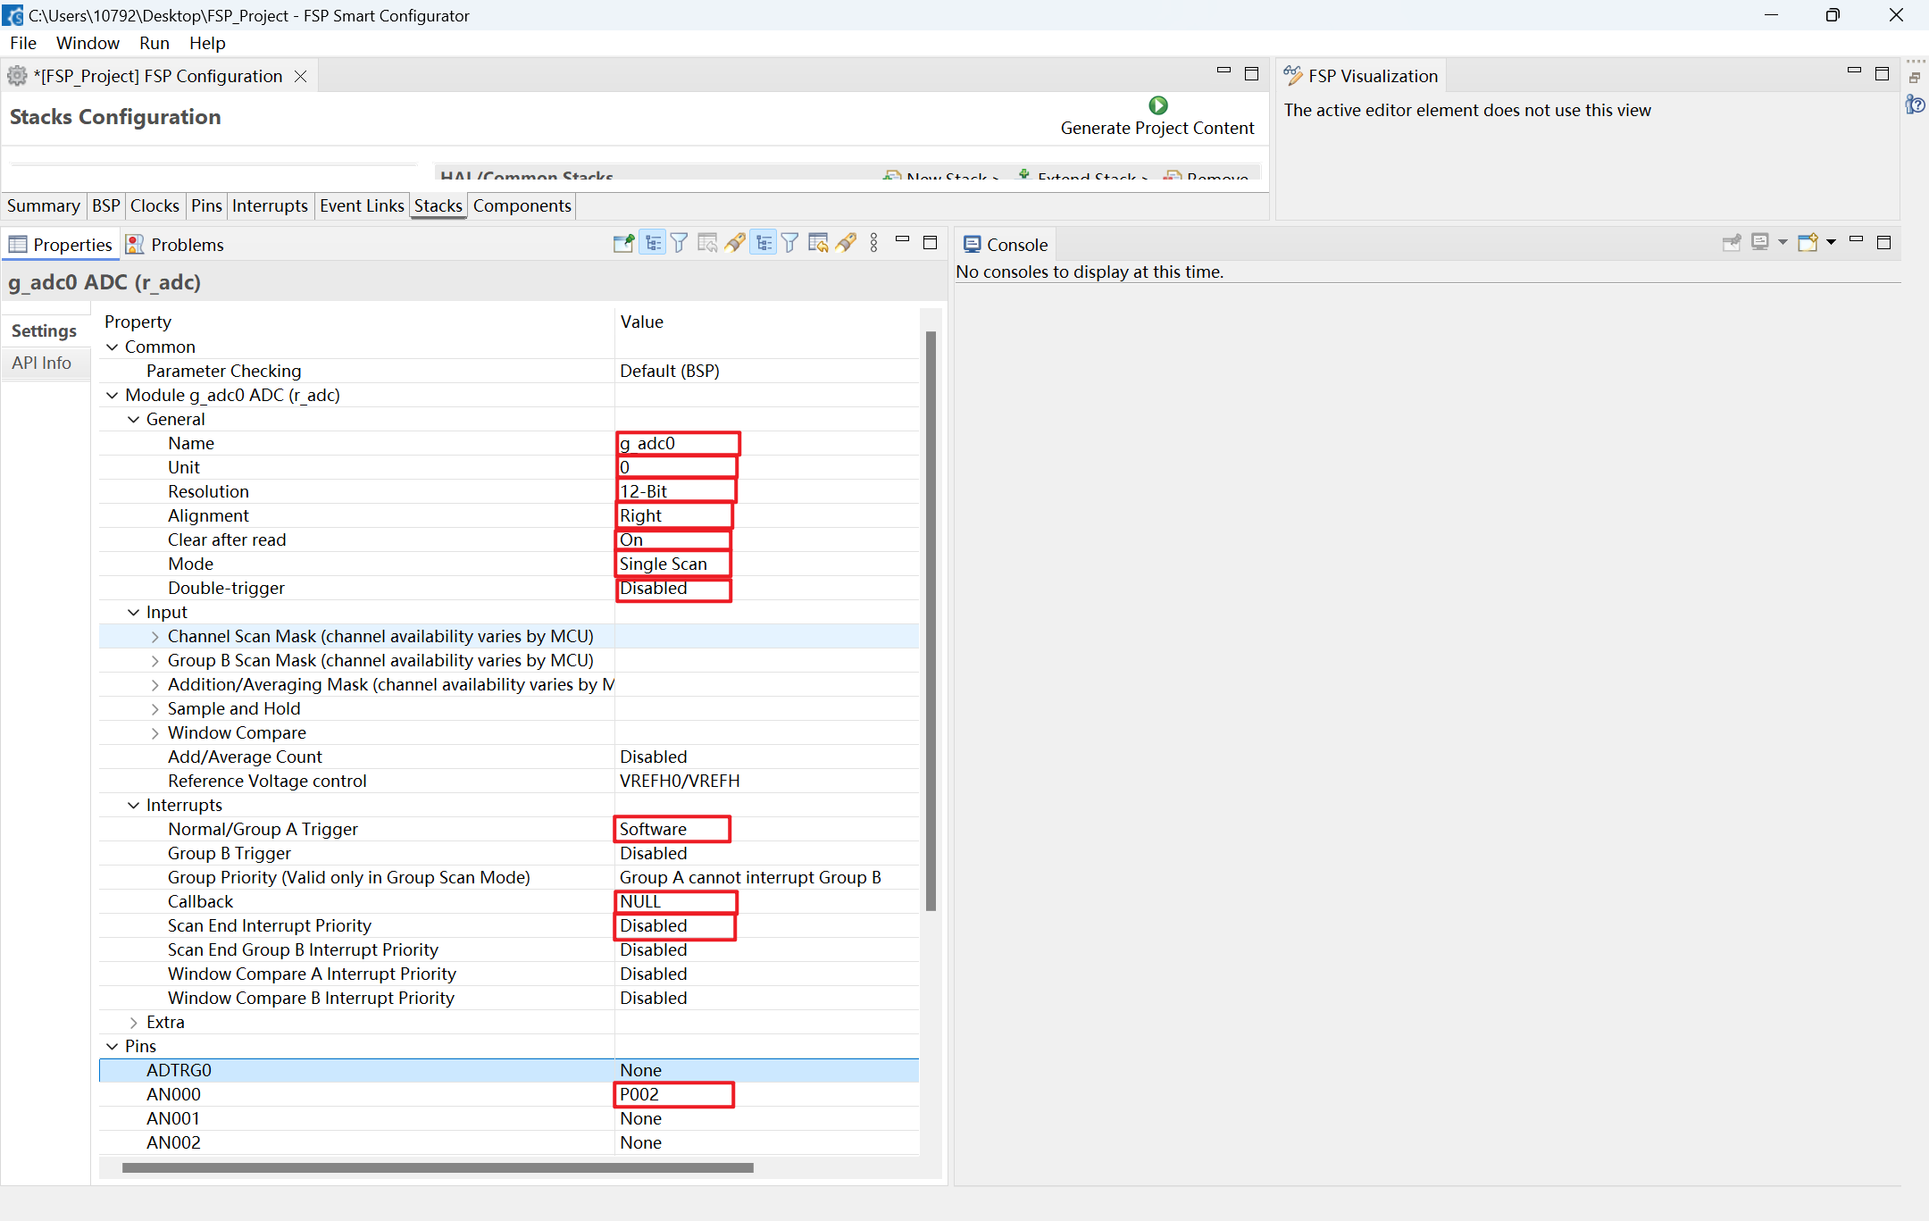Expand the Window Compare row
This screenshot has height=1221, width=1929.
155,732
